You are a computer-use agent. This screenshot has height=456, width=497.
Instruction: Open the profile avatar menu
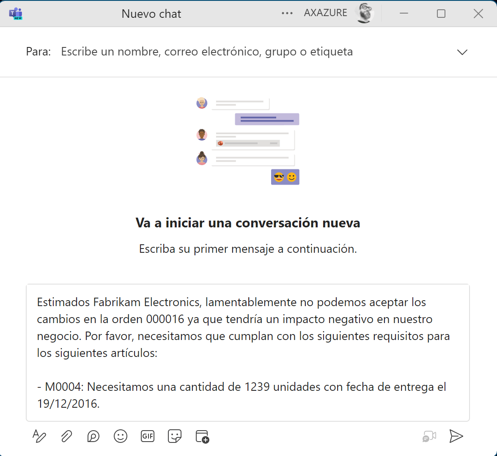(364, 13)
